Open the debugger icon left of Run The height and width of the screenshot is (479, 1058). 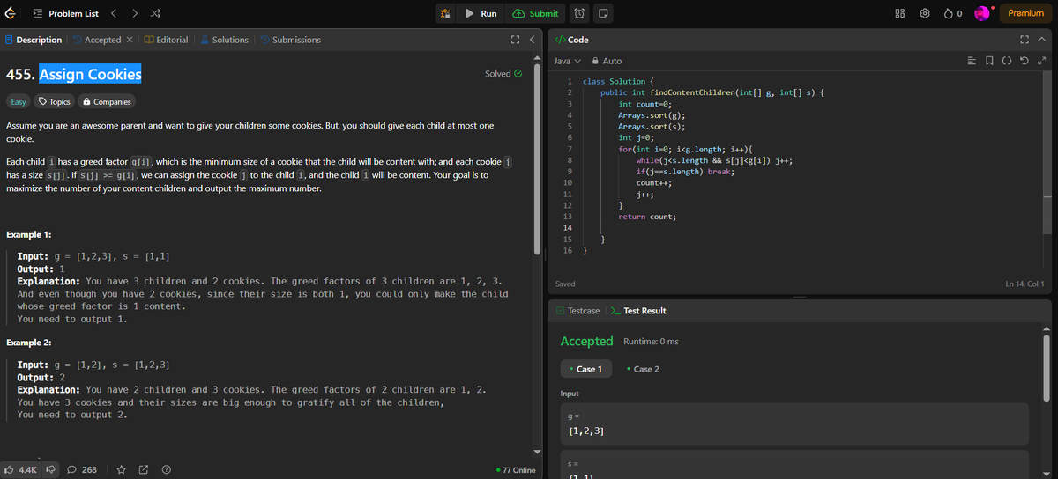pos(446,13)
